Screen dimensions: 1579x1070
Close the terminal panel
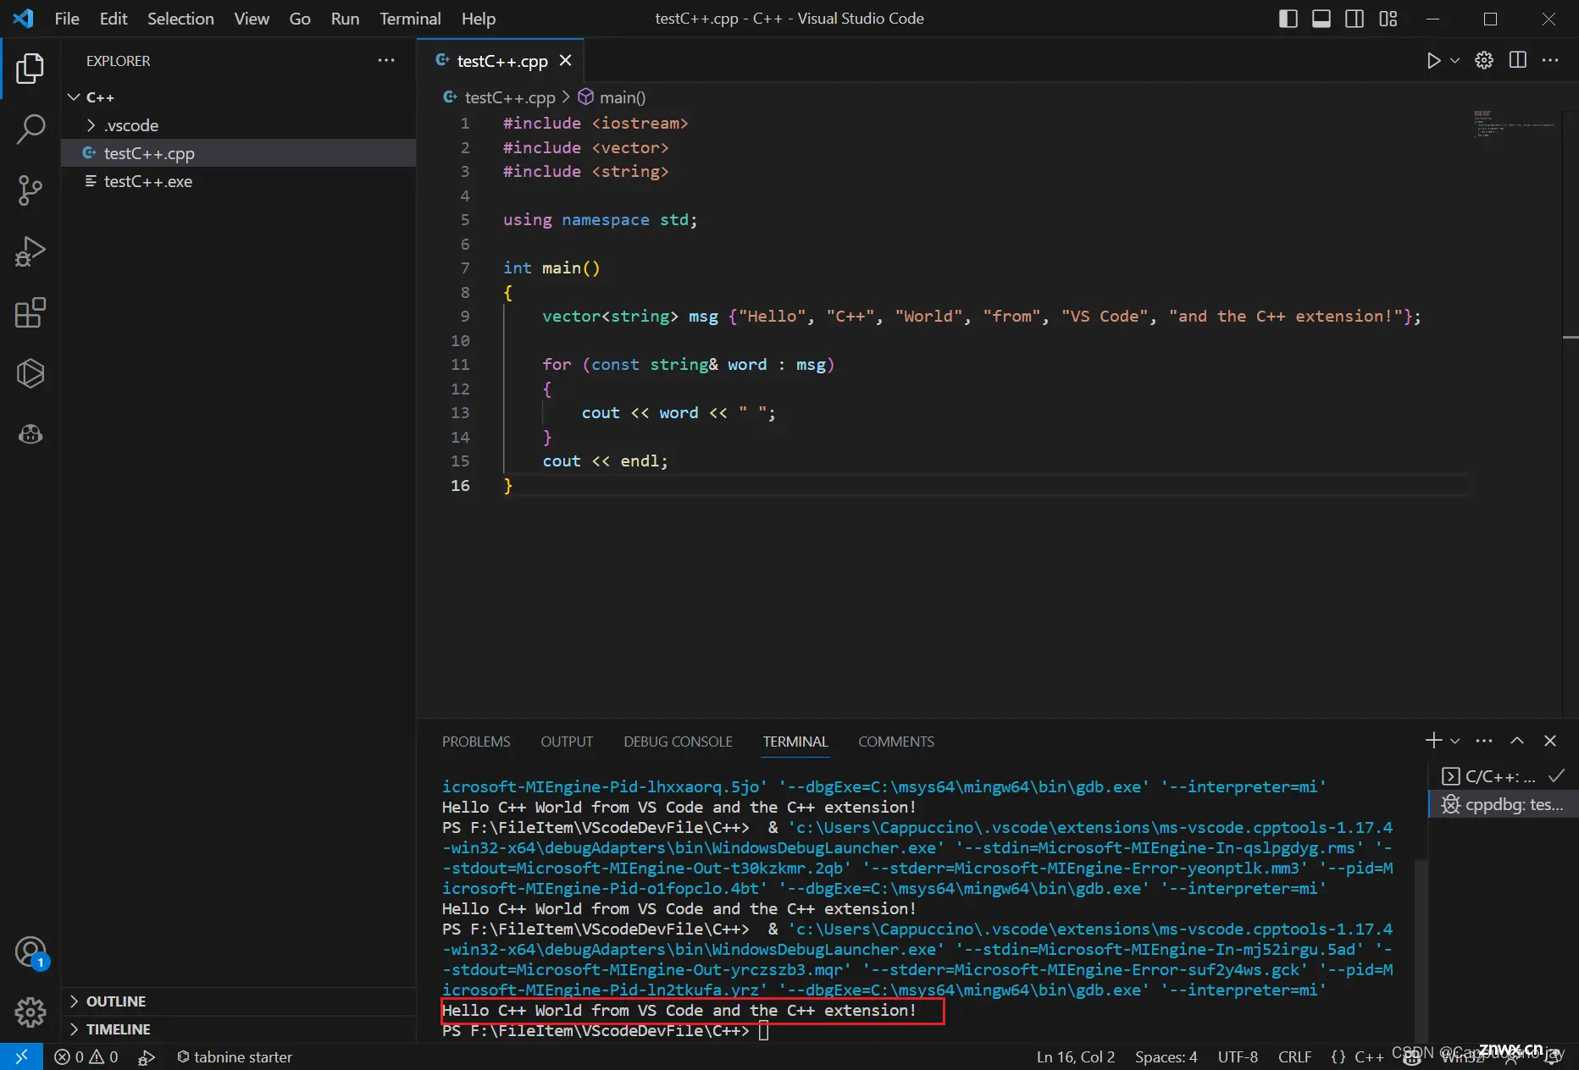[1550, 741]
